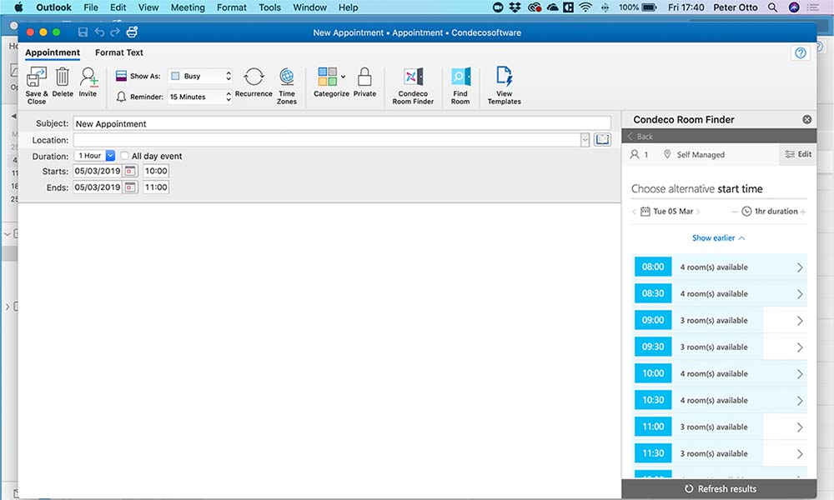This screenshot has width=834, height=500.
Task: Click the attendee count person icon
Action: (x=635, y=154)
